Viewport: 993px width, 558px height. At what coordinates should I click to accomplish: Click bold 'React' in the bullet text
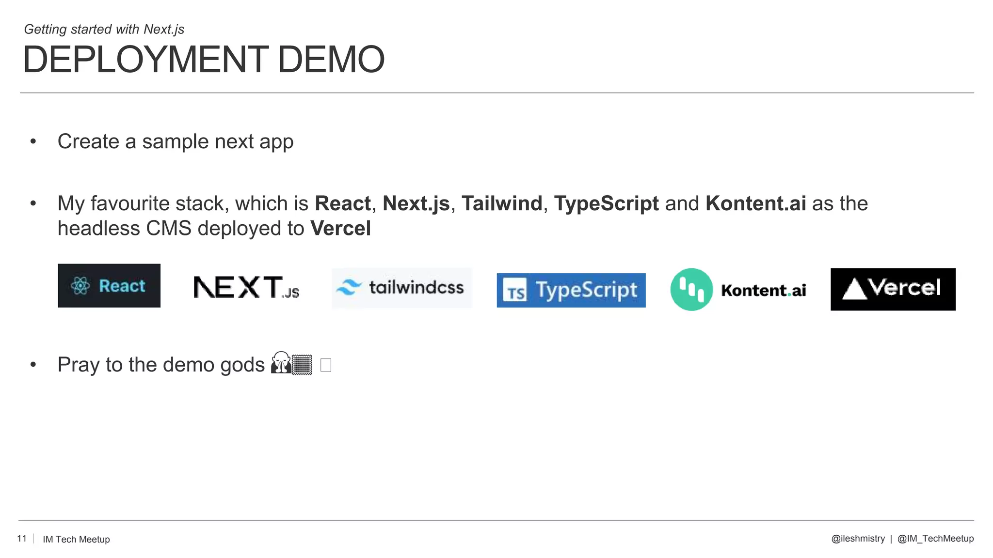pyautogui.click(x=343, y=203)
